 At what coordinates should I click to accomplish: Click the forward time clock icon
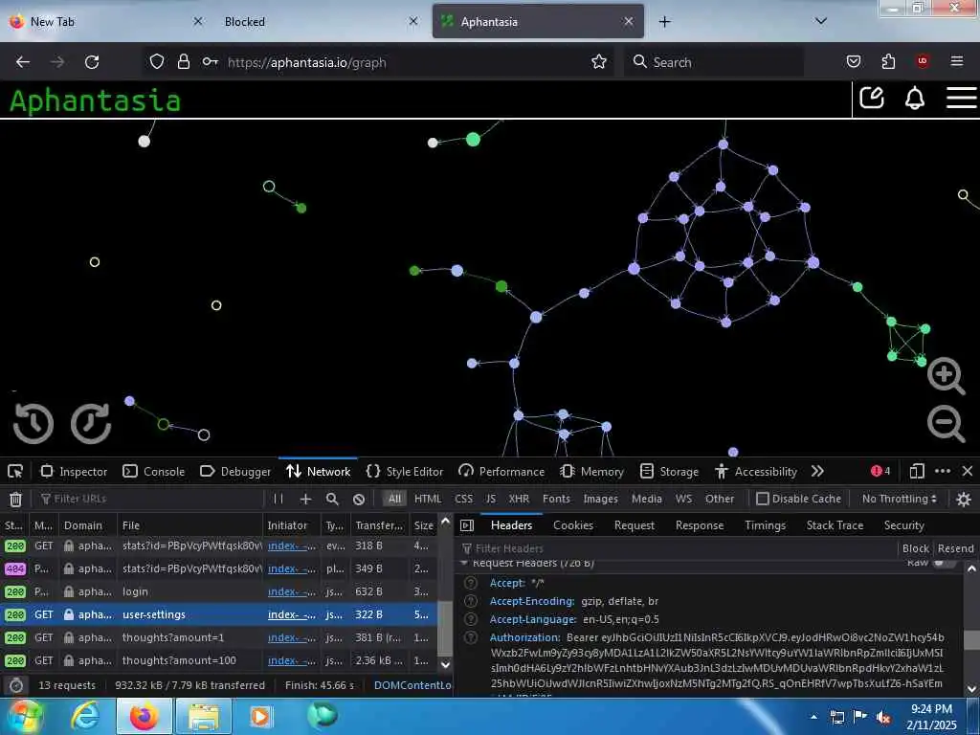(91, 423)
